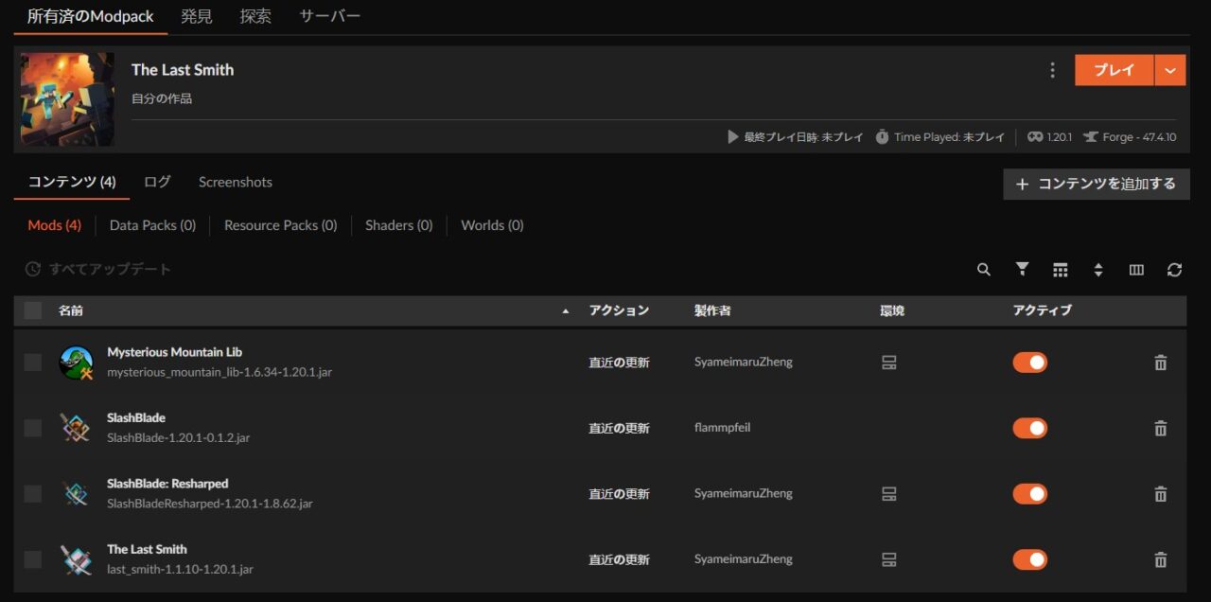Switch to the Resource Packs filter

click(280, 225)
